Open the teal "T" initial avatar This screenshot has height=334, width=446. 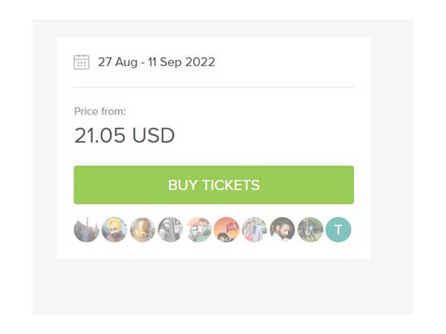338,229
